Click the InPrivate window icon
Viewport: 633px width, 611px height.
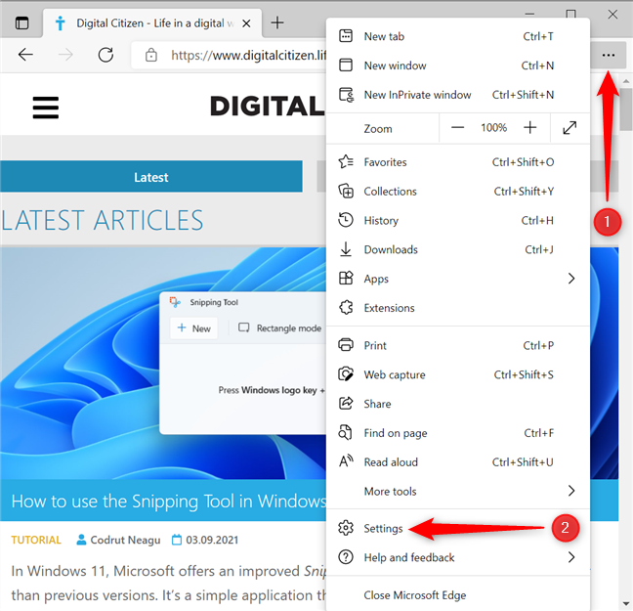[x=346, y=95]
